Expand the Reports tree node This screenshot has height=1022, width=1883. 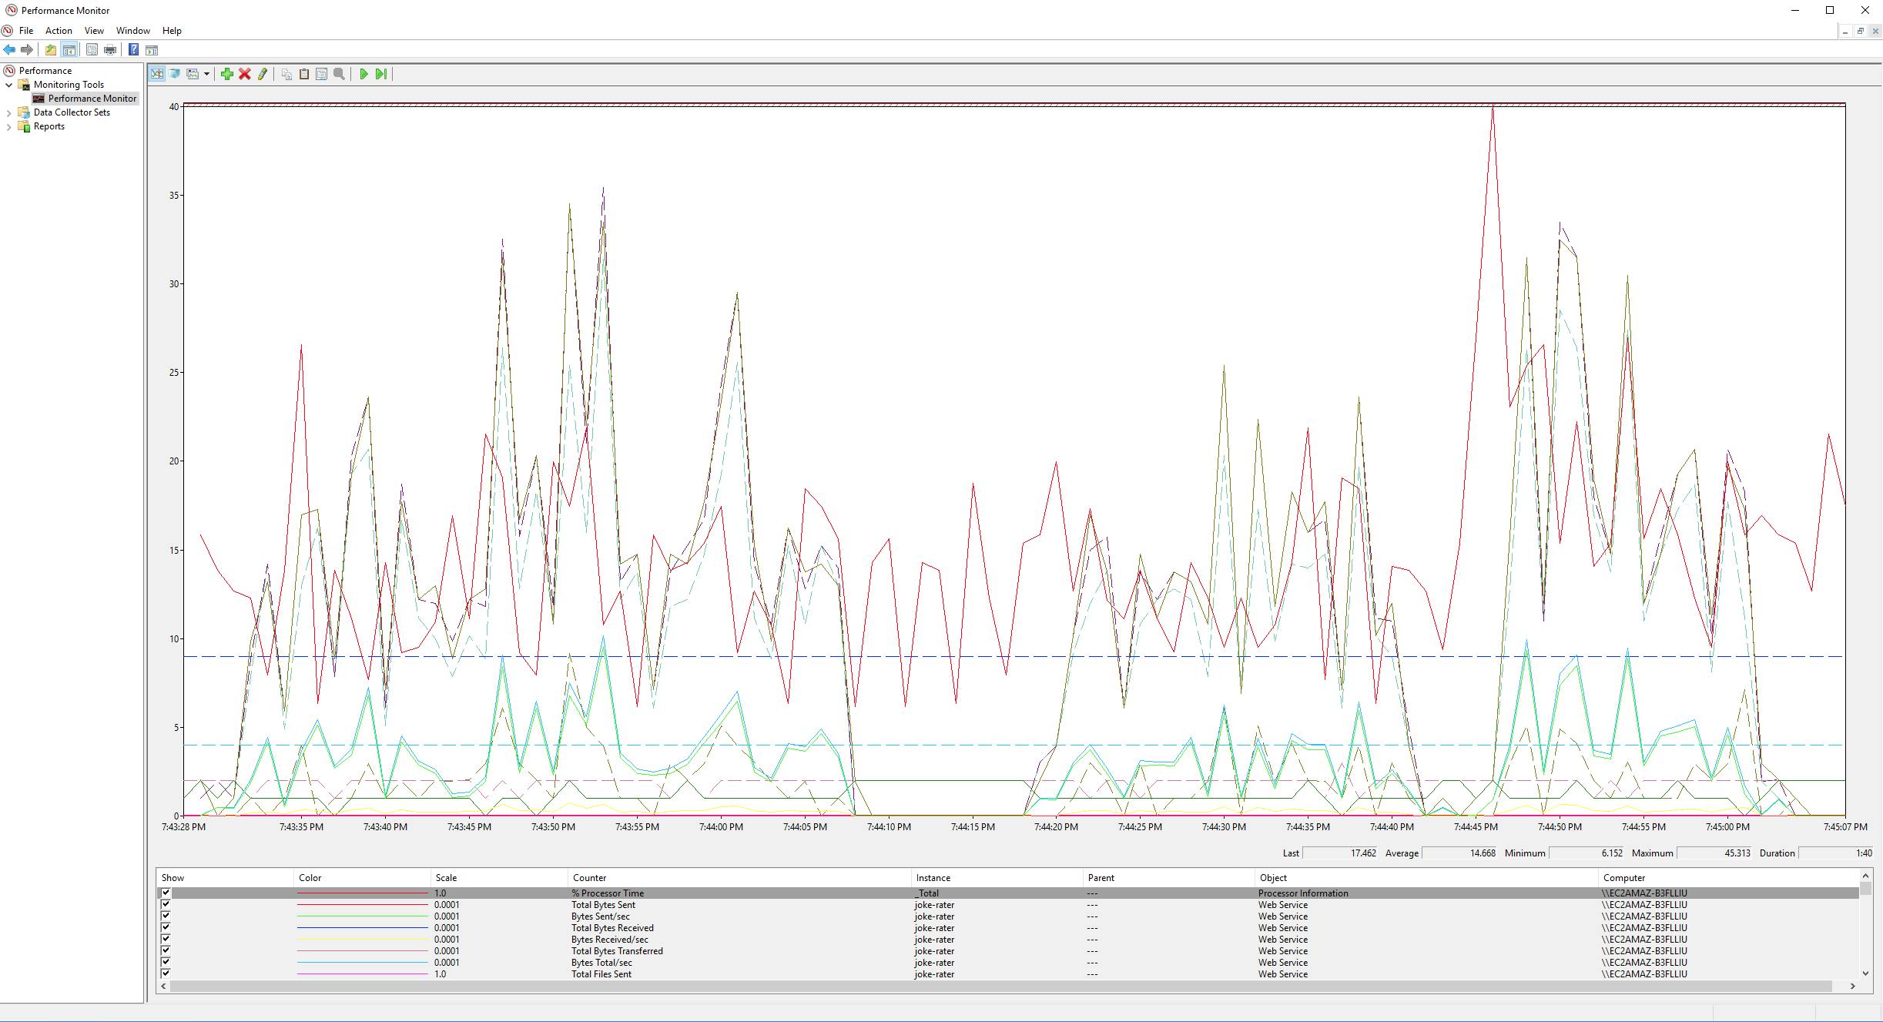pos(9,126)
